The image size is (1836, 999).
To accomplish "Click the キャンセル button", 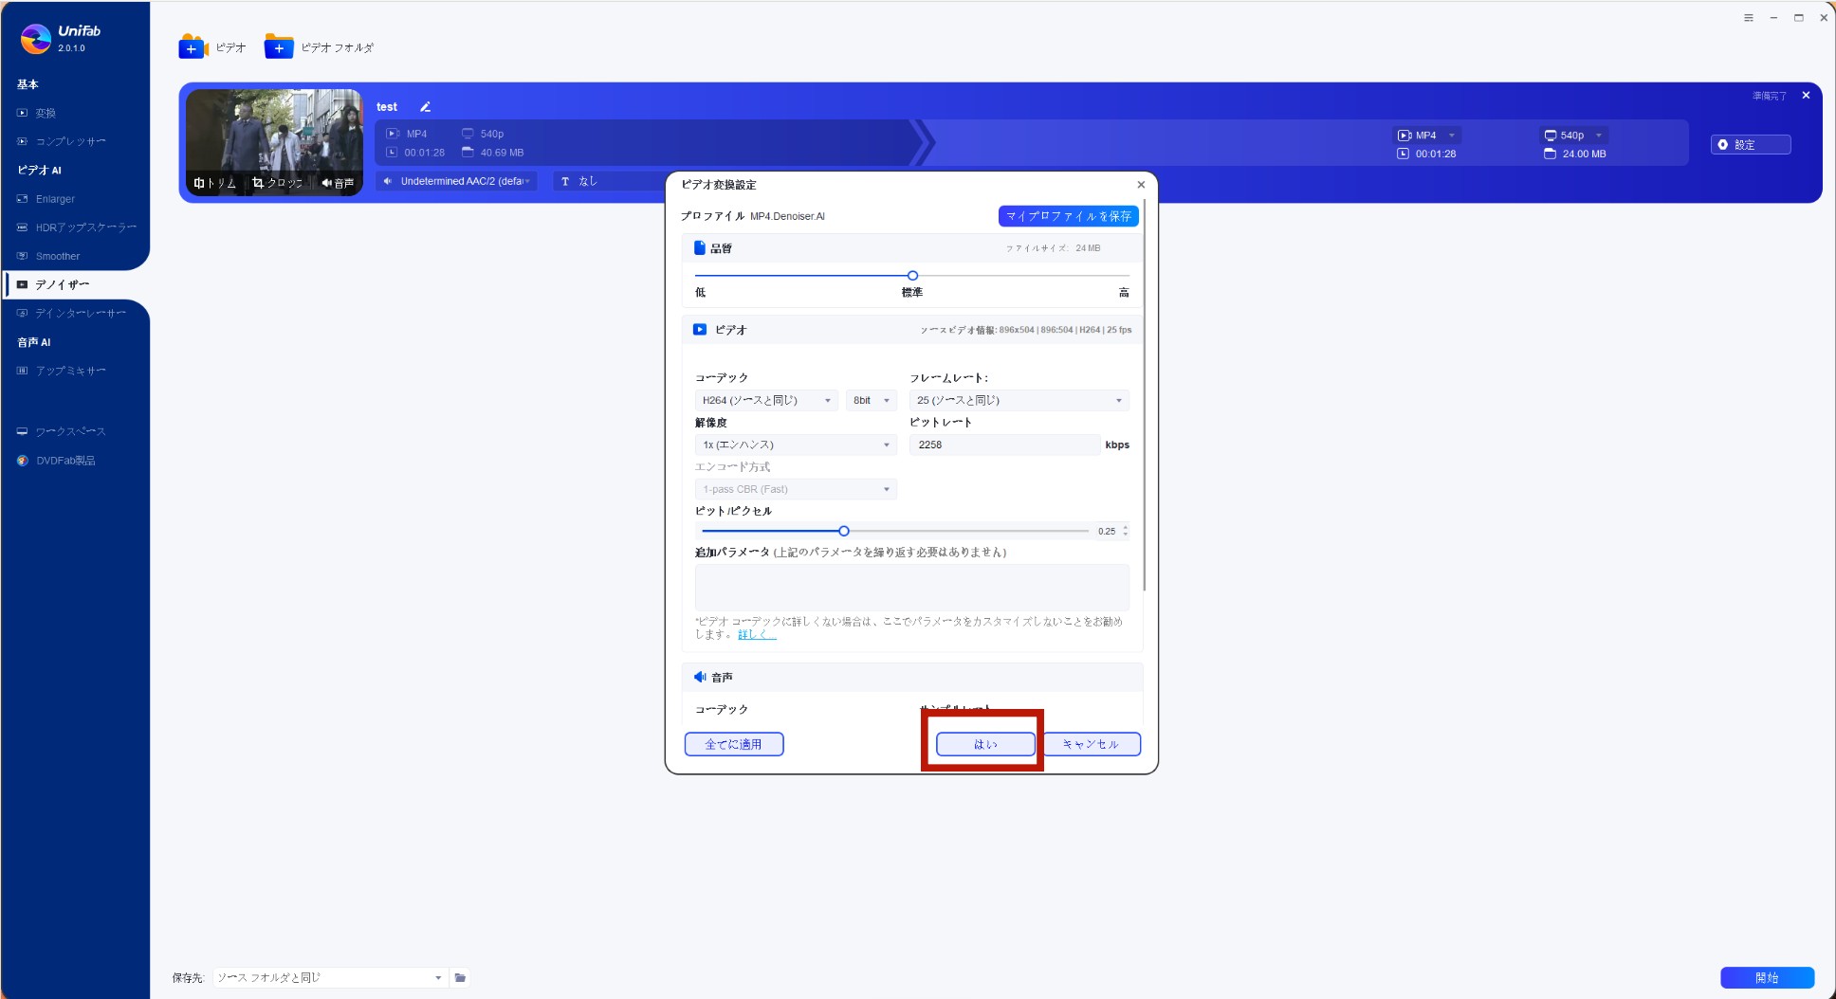I will 1091,744.
